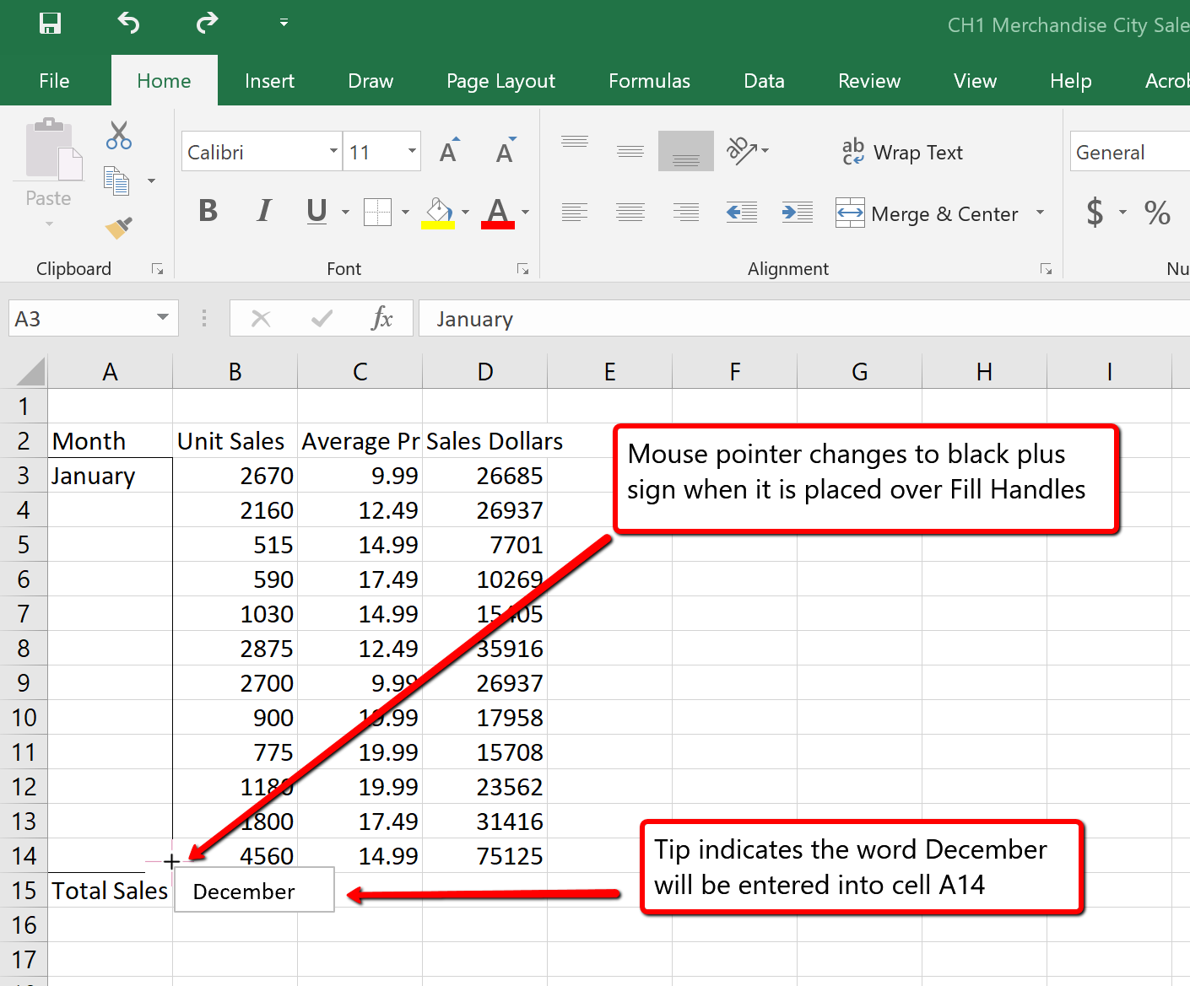Click the Redo arrow icon
1190x986 pixels.
[207, 23]
